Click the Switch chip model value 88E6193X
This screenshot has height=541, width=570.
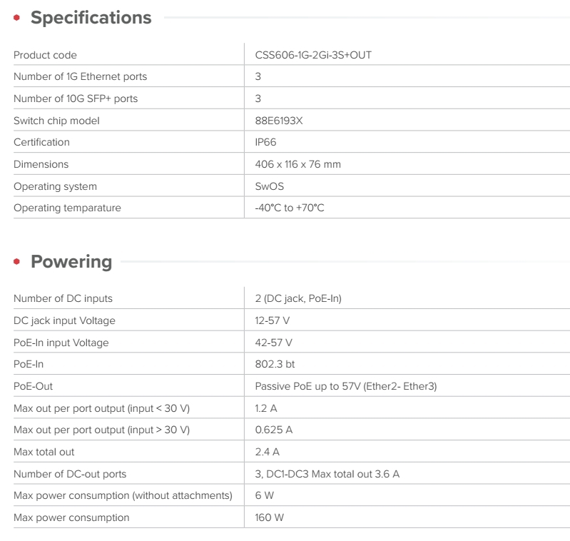tap(279, 121)
